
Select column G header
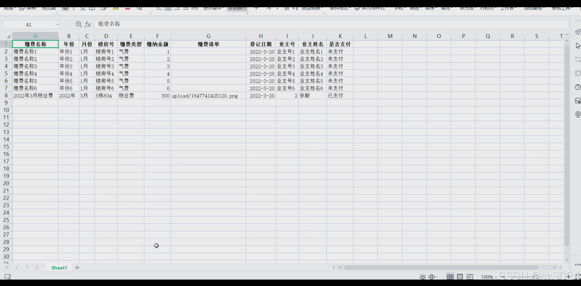tap(208, 36)
